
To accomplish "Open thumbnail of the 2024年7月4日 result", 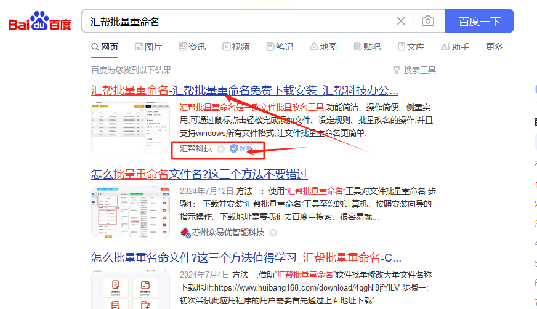I will pos(131,289).
